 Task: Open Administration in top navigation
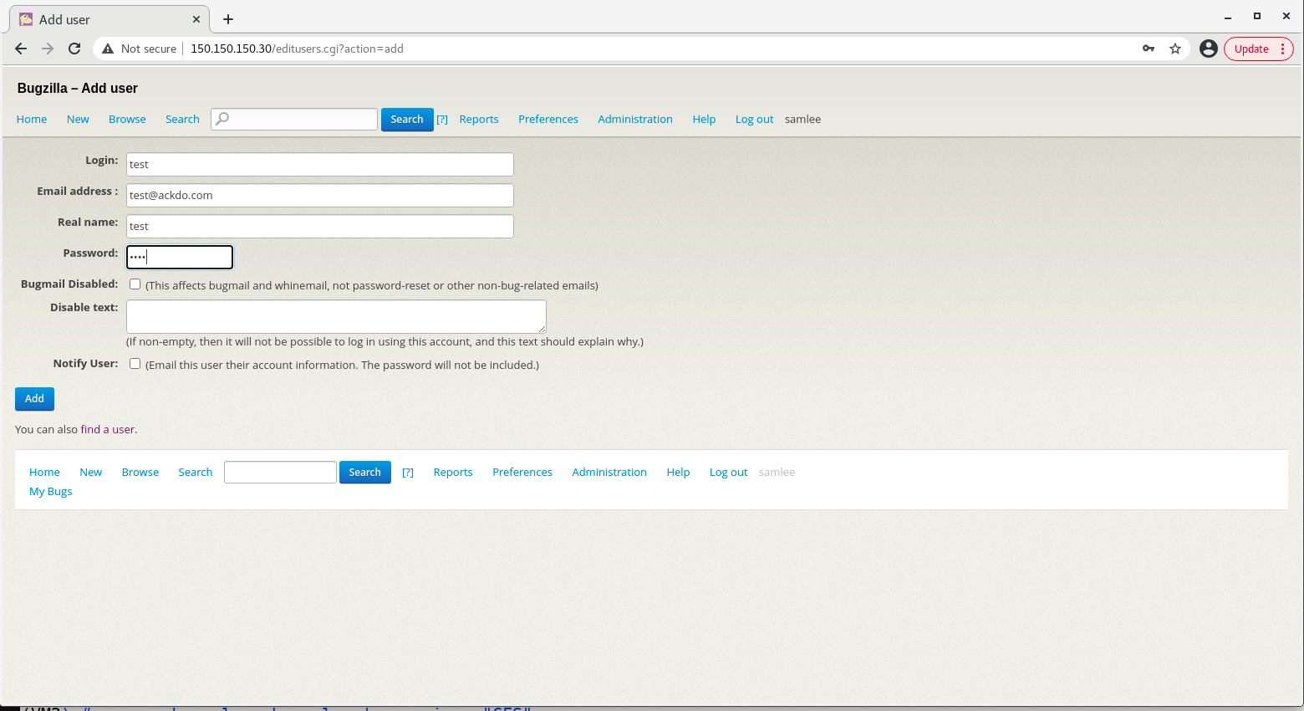point(634,120)
